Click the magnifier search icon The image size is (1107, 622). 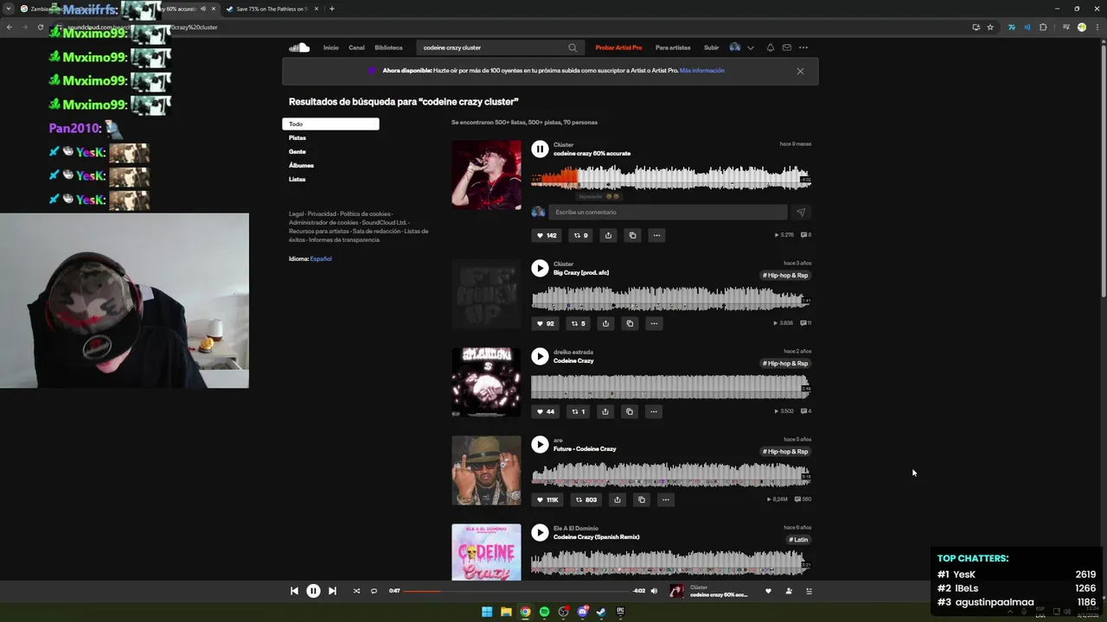coord(573,48)
